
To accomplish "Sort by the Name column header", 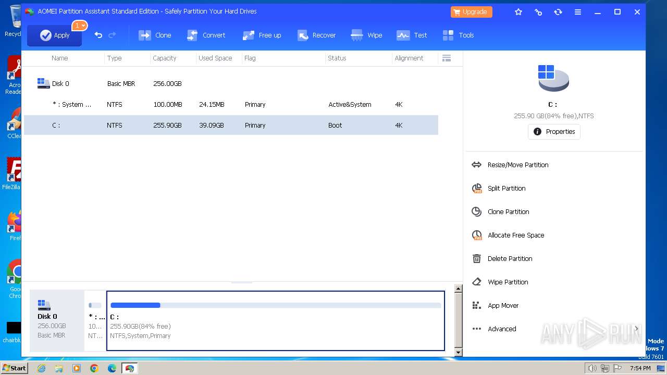I will tap(59, 58).
